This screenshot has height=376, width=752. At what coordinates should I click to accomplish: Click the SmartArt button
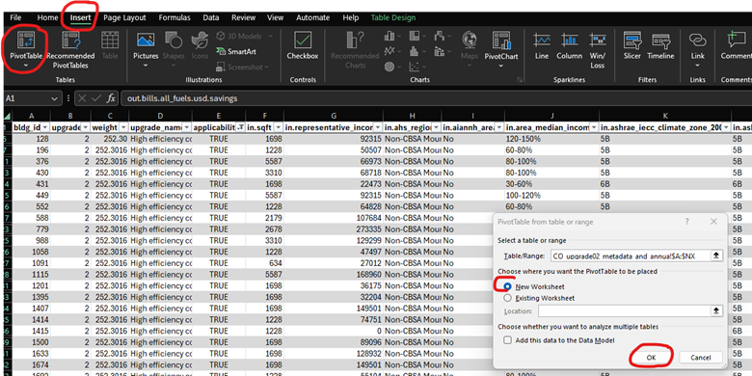236,51
